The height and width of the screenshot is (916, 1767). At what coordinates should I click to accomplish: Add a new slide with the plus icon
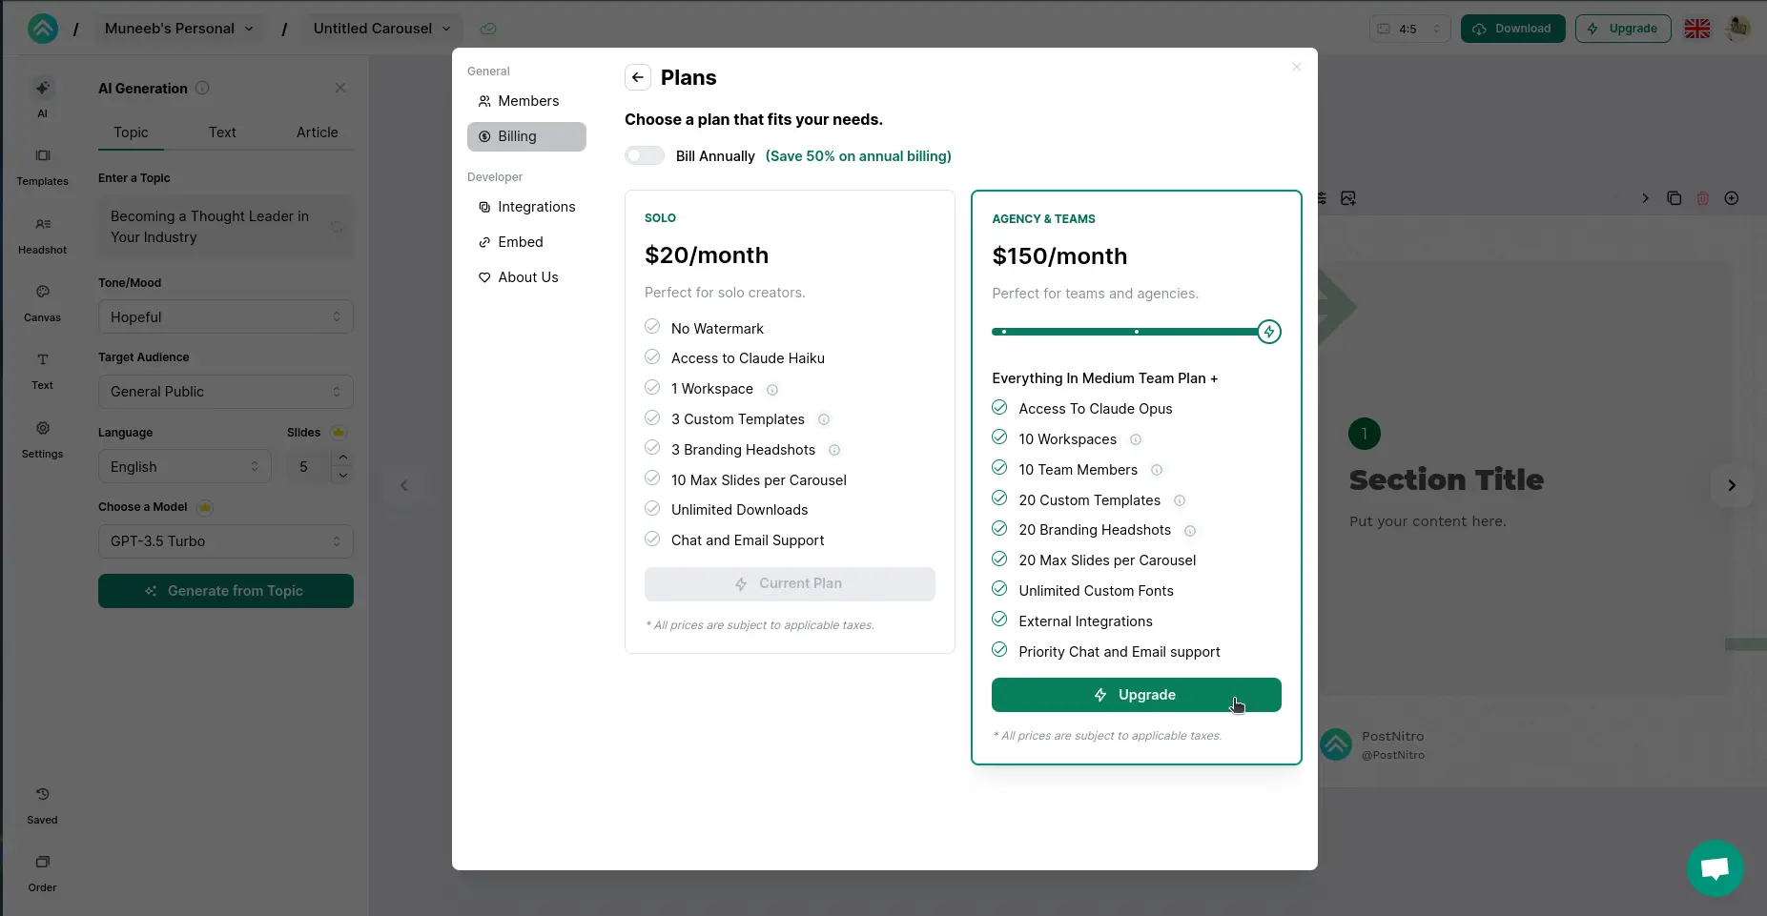1734,198
